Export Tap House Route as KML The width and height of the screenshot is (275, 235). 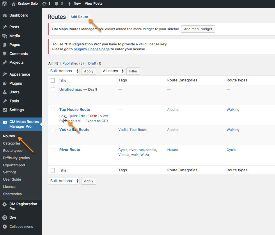click(71, 121)
